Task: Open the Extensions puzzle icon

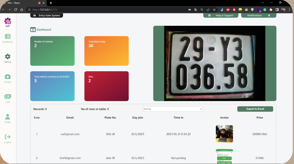Action: tap(271, 9)
